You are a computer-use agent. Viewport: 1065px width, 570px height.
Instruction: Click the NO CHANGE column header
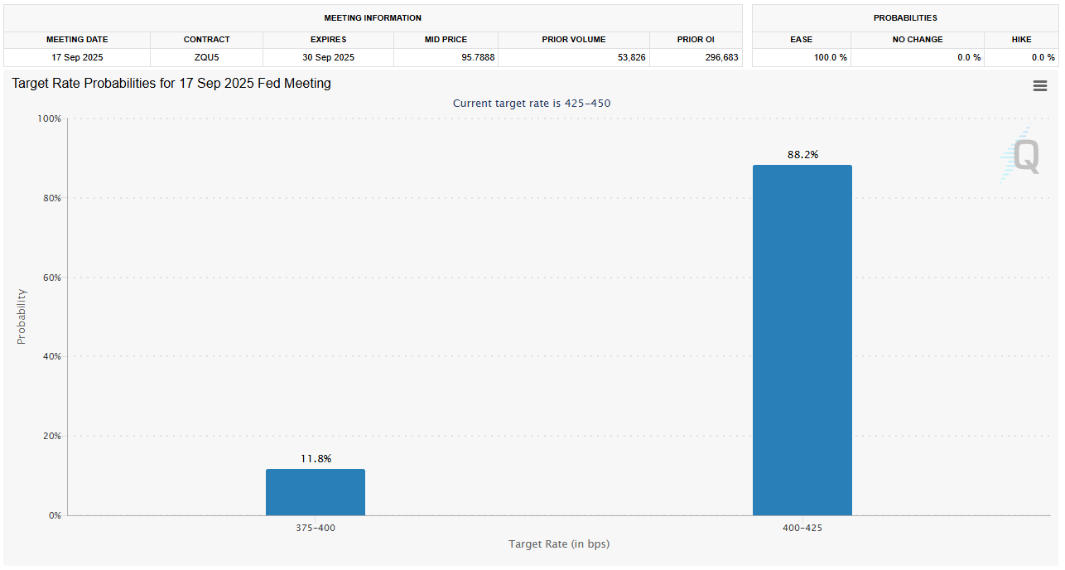(x=918, y=39)
